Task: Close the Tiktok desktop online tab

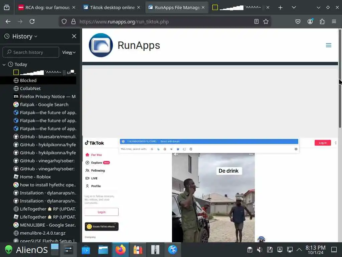Action: [139, 7]
